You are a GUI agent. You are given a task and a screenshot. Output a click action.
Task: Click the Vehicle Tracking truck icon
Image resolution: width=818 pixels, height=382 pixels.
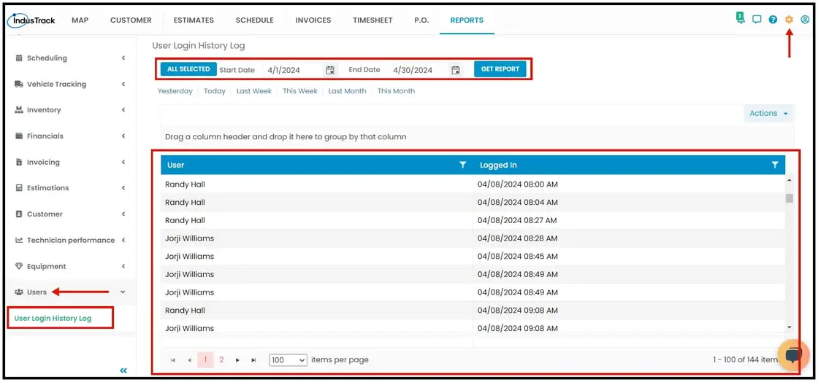coord(19,85)
